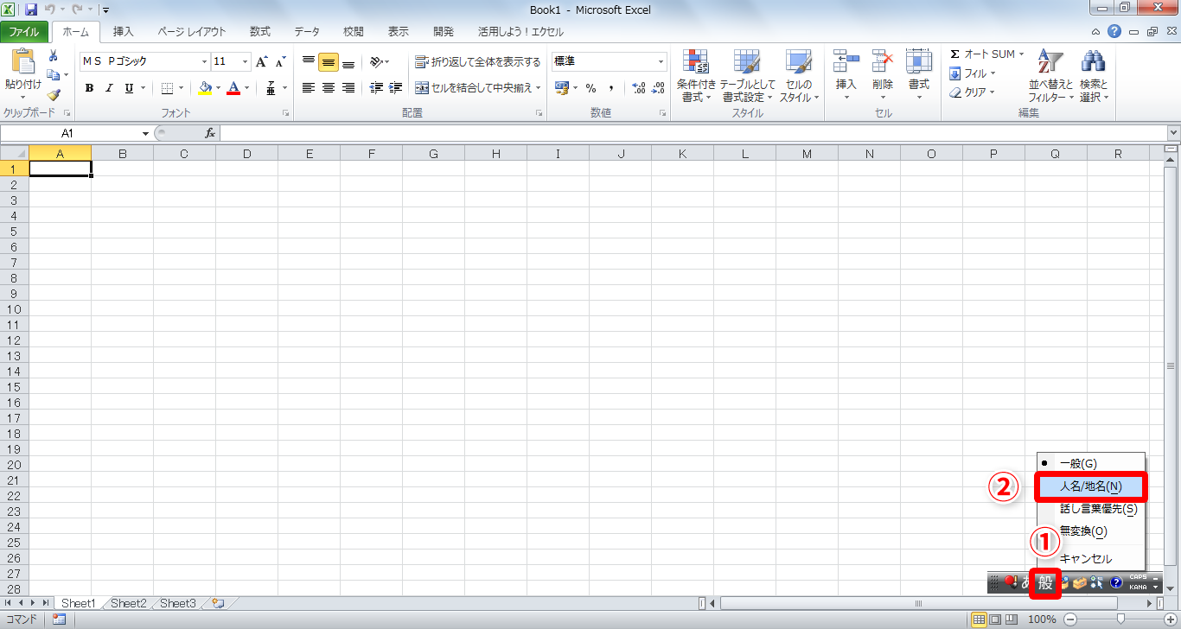
Task: Toggle Middle Align vertical alignment
Action: [x=329, y=61]
